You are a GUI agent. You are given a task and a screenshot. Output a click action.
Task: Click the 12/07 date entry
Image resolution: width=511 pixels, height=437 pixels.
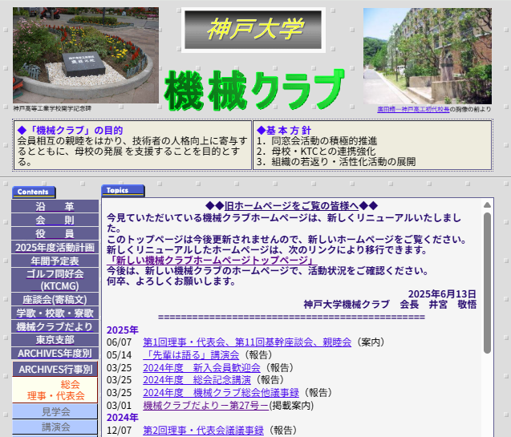tap(119, 430)
